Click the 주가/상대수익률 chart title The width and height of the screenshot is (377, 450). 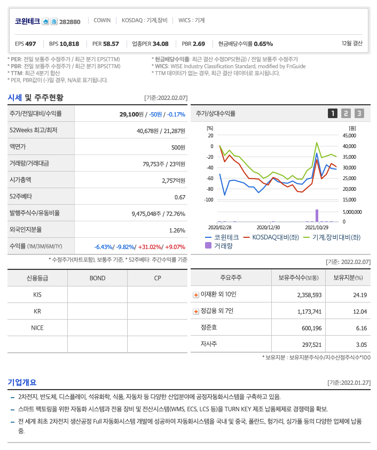coord(216,114)
